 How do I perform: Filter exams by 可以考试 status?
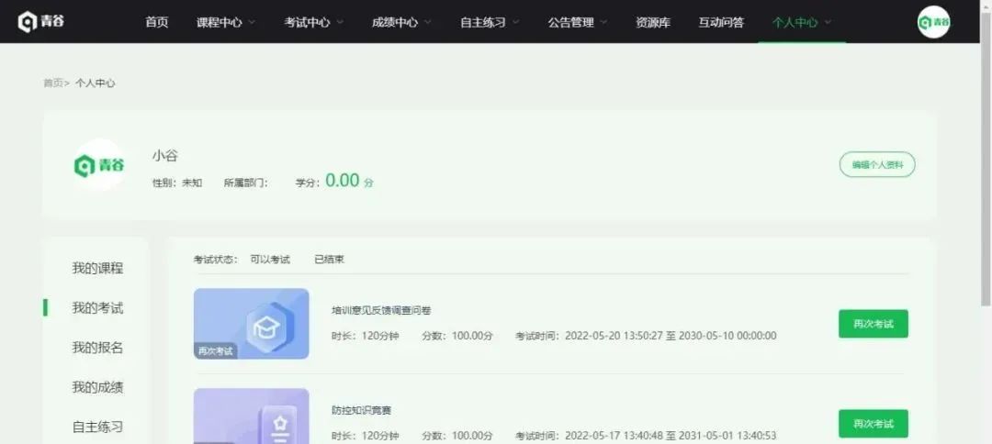coord(270,260)
